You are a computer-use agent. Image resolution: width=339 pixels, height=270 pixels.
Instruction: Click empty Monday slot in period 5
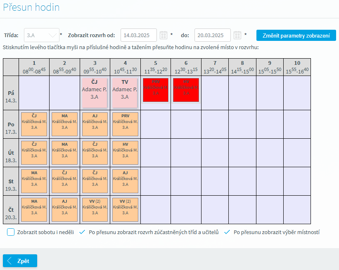(156, 124)
